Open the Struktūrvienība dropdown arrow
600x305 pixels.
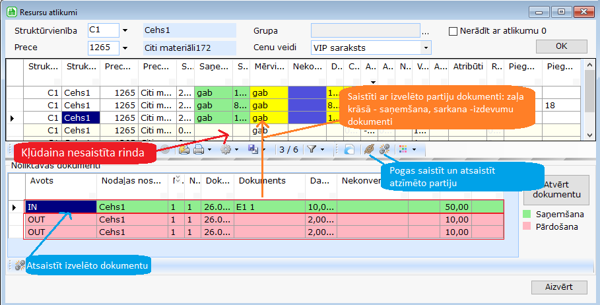[125, 30]
